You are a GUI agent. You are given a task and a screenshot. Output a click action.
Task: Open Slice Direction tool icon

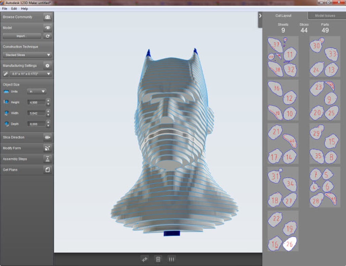47,137
